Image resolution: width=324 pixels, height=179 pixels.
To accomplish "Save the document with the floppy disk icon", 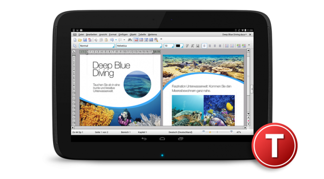I will 85,40.
